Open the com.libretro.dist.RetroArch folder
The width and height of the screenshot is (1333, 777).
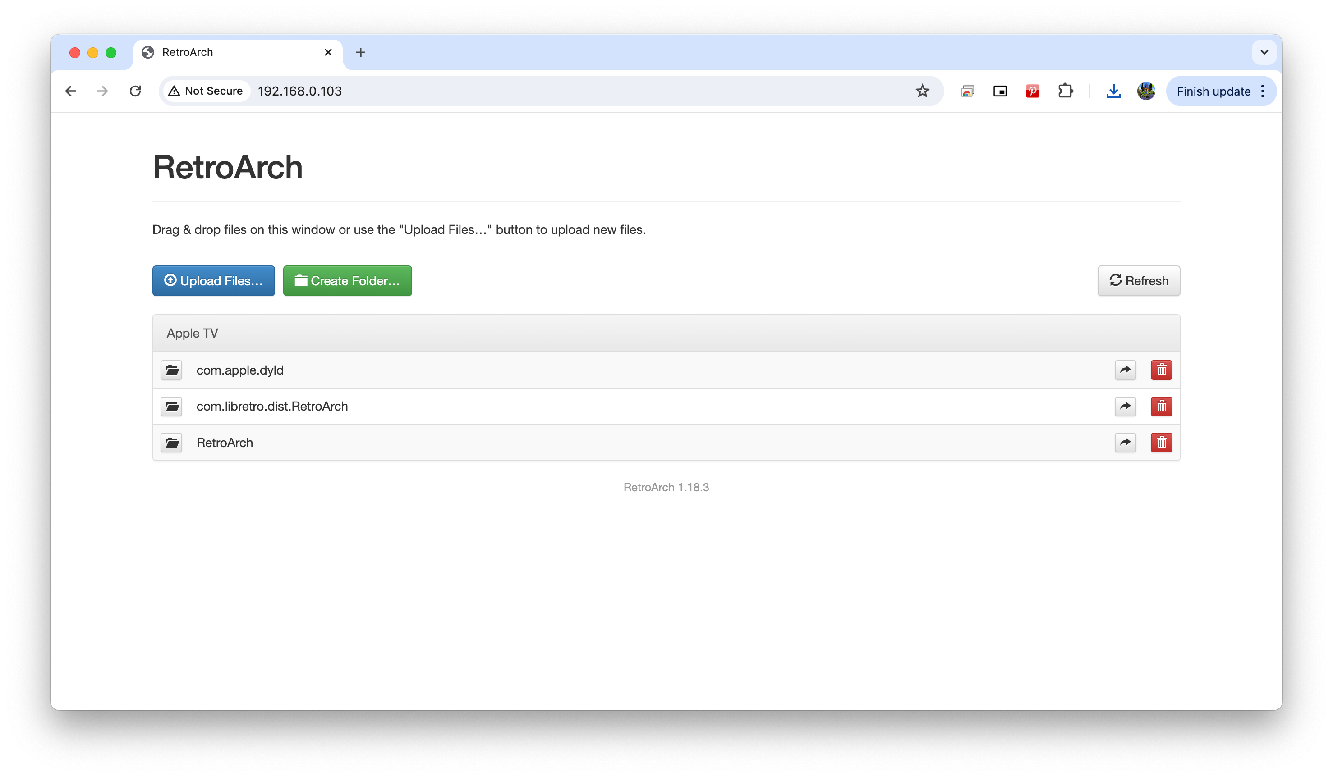(272, 405)
